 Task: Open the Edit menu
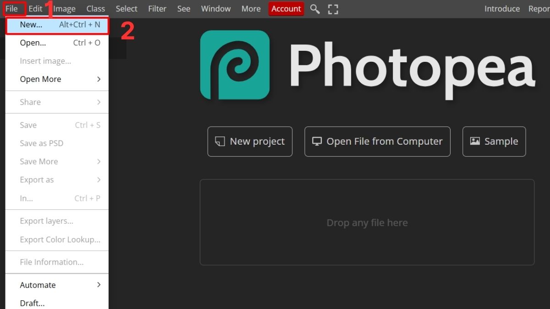tap(35, 9)
